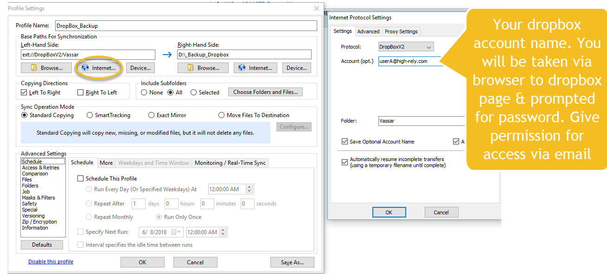Select Comparison in settings list
This screenshot has width=607, height=274.
[43, 174]
